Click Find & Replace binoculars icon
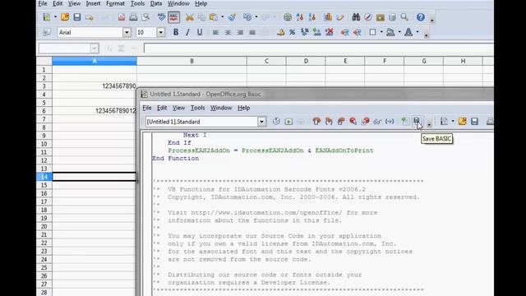Image resolution: width=526 pixels, height=296 pixels. coord(356,17)
